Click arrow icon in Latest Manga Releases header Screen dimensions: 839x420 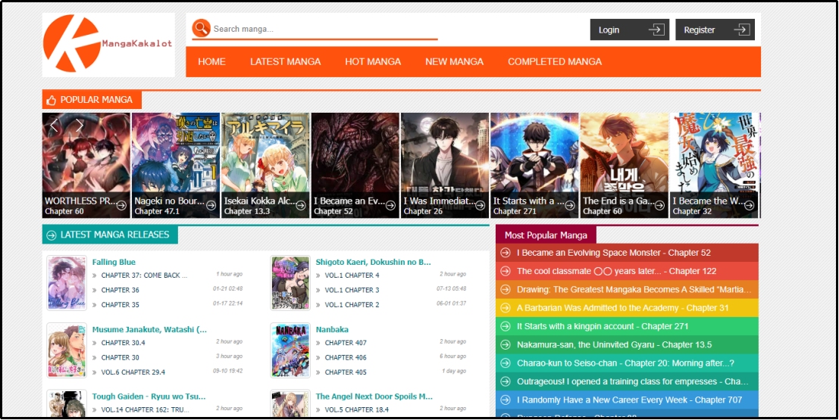pos(52,235)
